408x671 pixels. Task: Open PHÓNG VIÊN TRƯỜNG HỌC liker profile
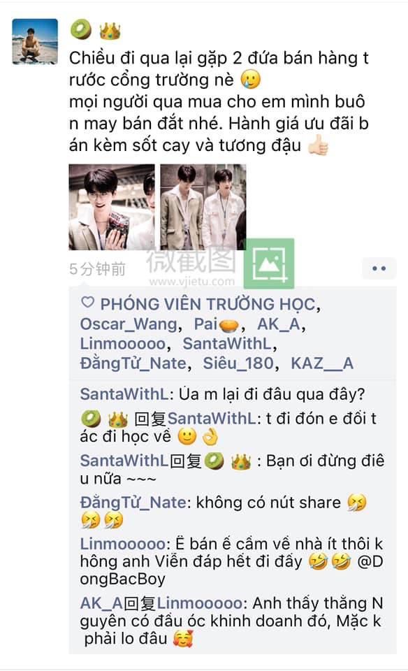pos(208,304)
